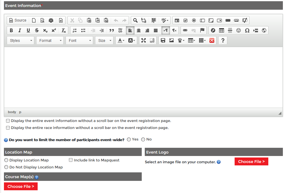The height and width of the screenshot is (193, 285).
Task: Open the Styles dropdown
Action: pos(20,40)
